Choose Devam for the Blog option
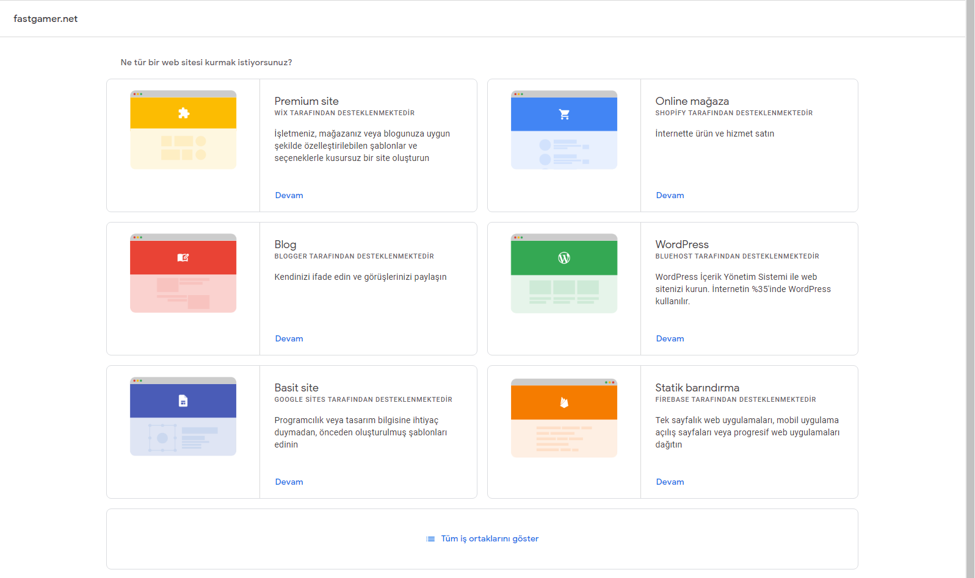The image size is (975, 578). [x=289, y=338]
